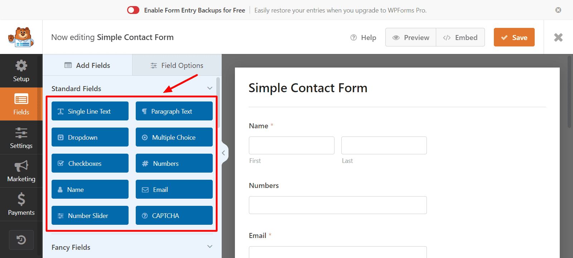Open the Marketing megaphone panel

(x=21, y=171)
